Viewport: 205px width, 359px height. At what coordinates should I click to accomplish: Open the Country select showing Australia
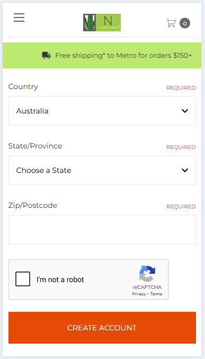[x=102, y=111]
